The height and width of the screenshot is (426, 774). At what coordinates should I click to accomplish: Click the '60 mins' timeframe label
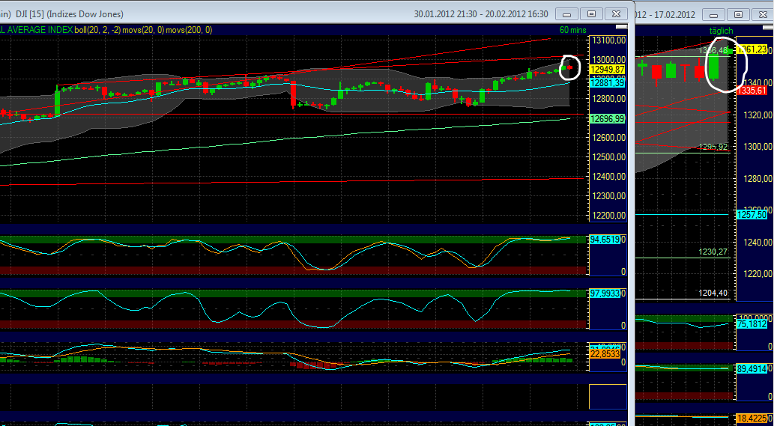[574, 30]
